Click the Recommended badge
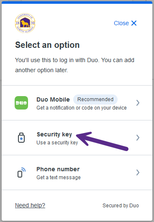This screenshot has height=222, width=154. [95, 99]
